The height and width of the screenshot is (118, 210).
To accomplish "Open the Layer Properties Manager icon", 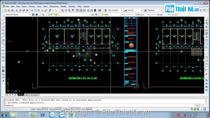I will (43, 14).
